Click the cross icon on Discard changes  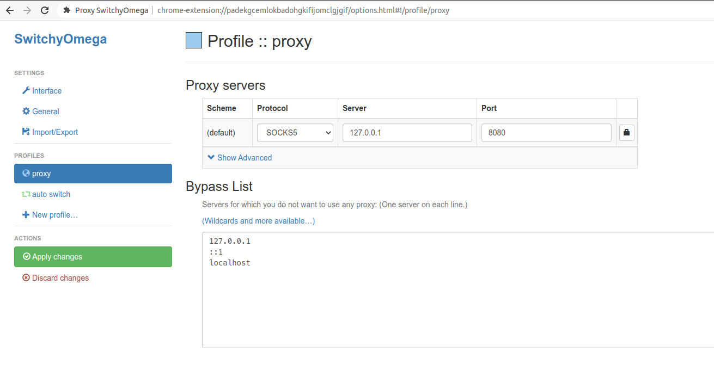pos(26,277)
